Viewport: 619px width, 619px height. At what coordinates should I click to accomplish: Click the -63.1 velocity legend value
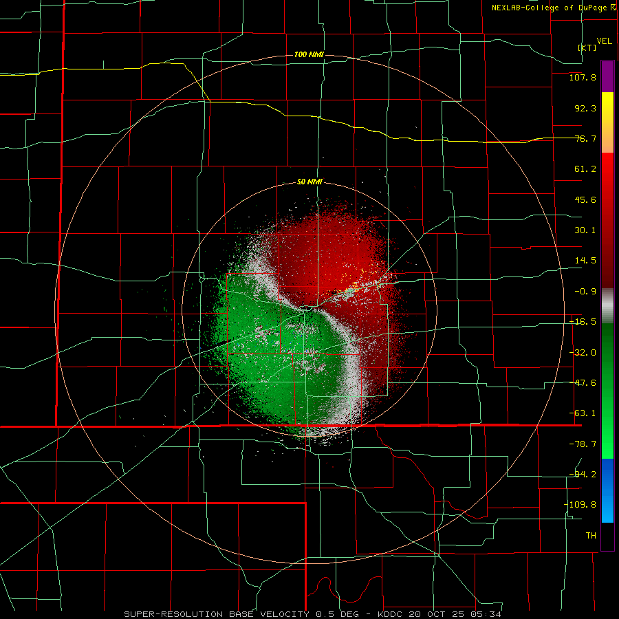coord(583,413)
